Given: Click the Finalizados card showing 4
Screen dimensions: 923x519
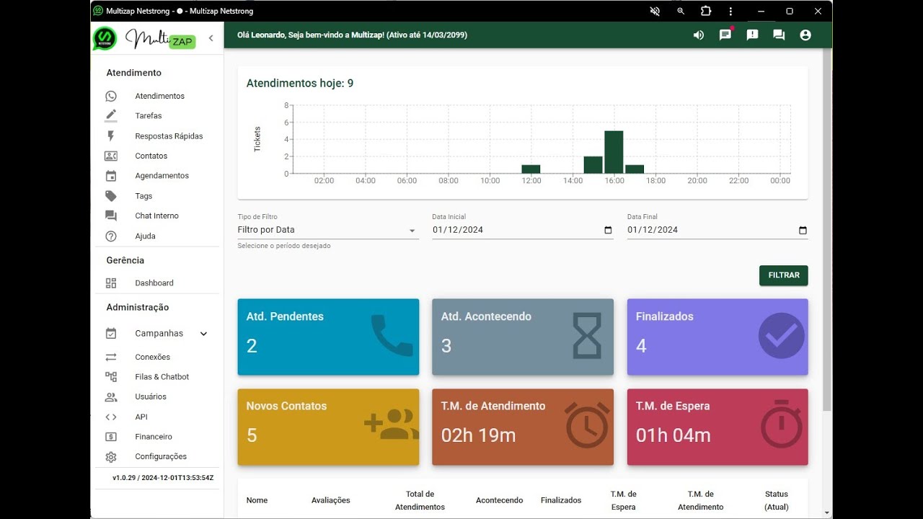Looking at the screenshot, I should tap(717, 337).
